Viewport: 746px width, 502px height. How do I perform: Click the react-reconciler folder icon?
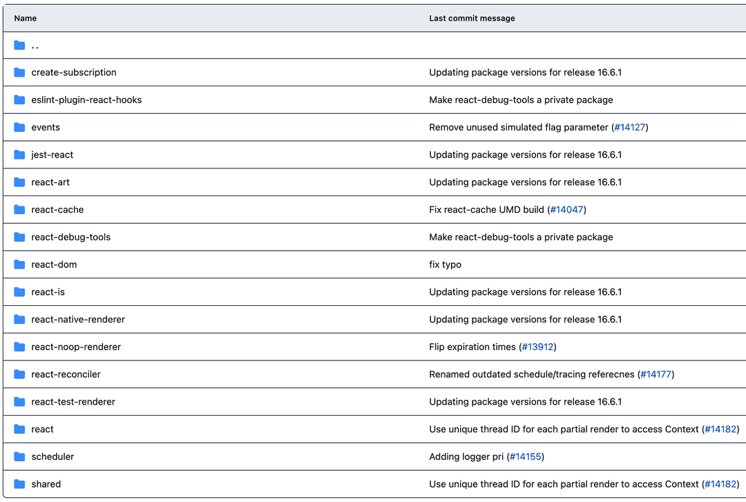(19, 374)
